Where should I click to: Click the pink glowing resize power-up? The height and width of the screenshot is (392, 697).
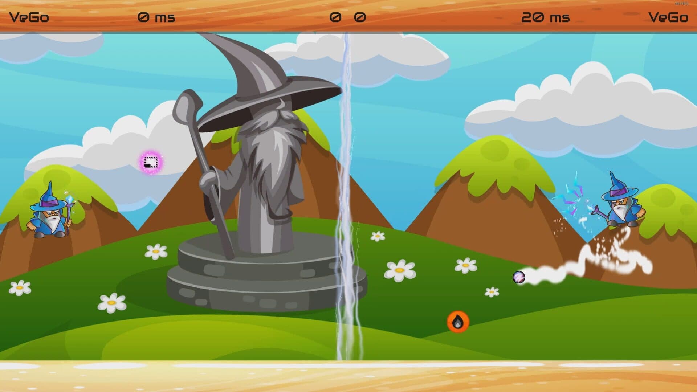coord(151,162)
